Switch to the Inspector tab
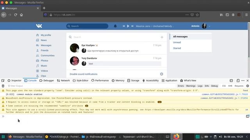This screenshot has width=250, height=140. pyautogui.click(x=14, y=80)
